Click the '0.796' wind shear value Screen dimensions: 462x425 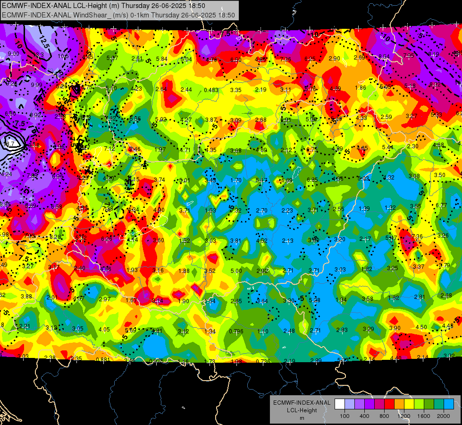click(x=236, y=331)
